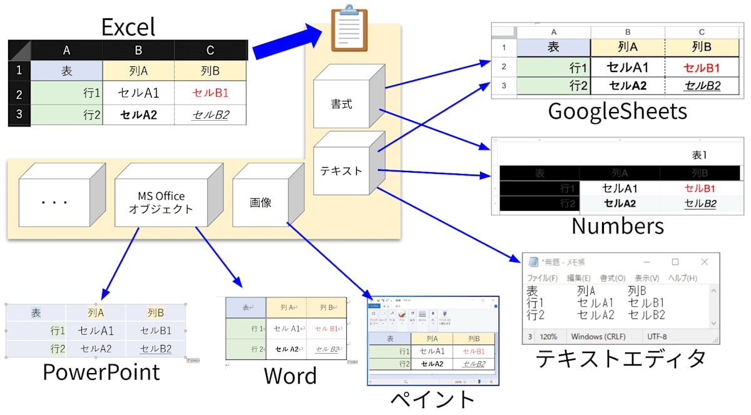The image size is (751, 415).
Task: Click the セルA1 cell in Numbers table
Action: point(620,188)
